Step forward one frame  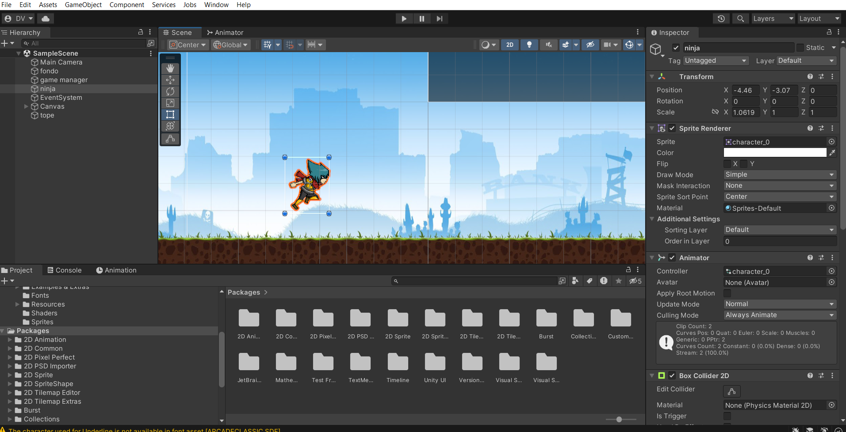[x=439, y=19]
